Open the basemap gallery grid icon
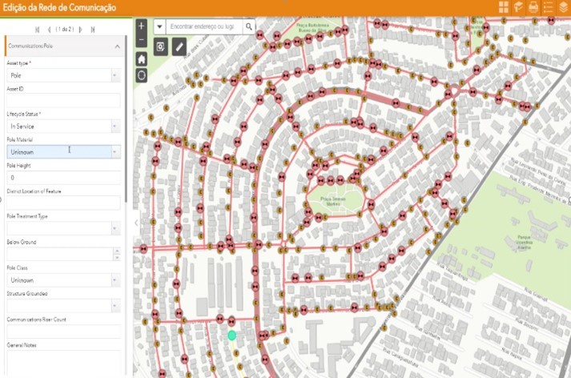The image size is (571, 378). click(504, 7)
